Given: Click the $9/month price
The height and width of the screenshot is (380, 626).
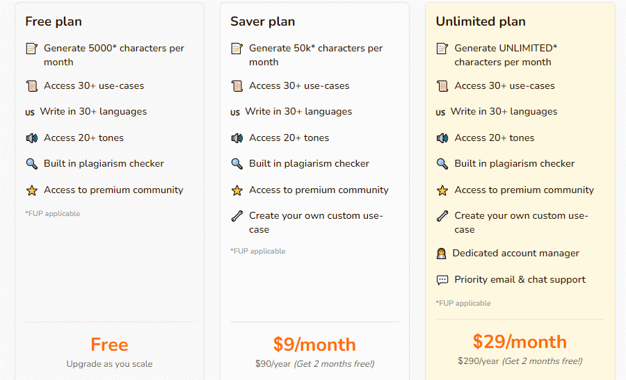Looking at the screenshot, I should point(314,345).
